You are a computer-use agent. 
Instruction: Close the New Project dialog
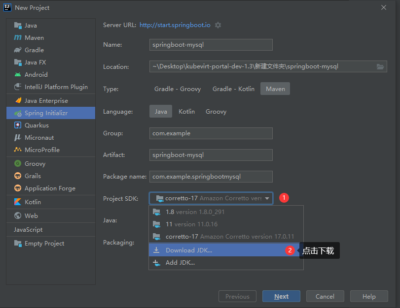(383, 8)
